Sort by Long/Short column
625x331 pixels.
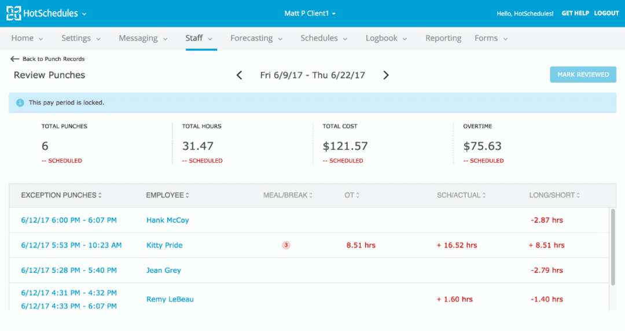coord(554,196)
